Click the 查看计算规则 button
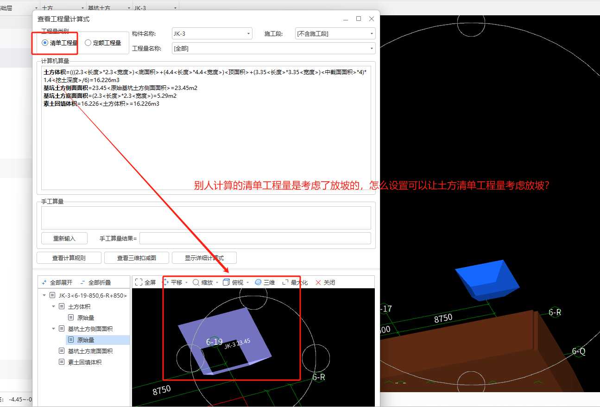 coord(69,258)
